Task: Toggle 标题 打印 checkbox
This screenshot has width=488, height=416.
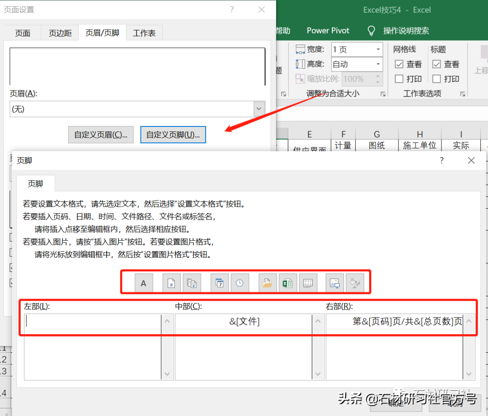Action: [436, 79]
